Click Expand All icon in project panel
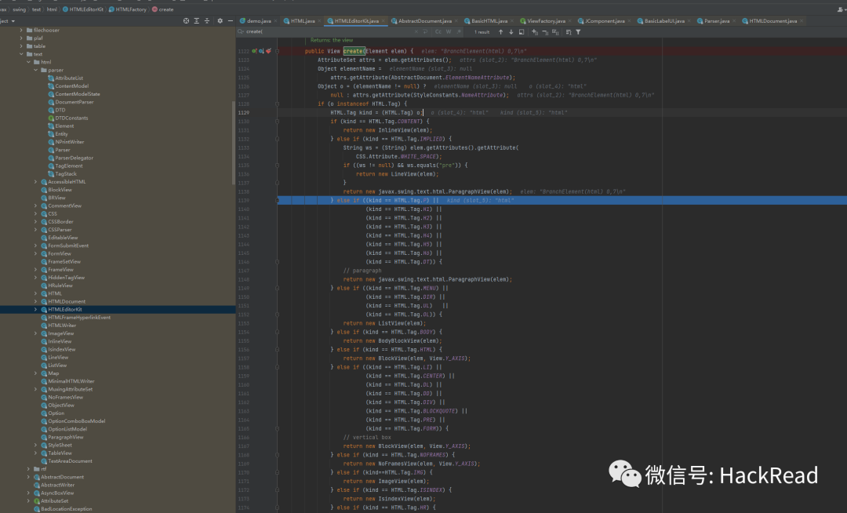This screenshot has height=513, width=847. pyautogui.click(x=196, y=20)
